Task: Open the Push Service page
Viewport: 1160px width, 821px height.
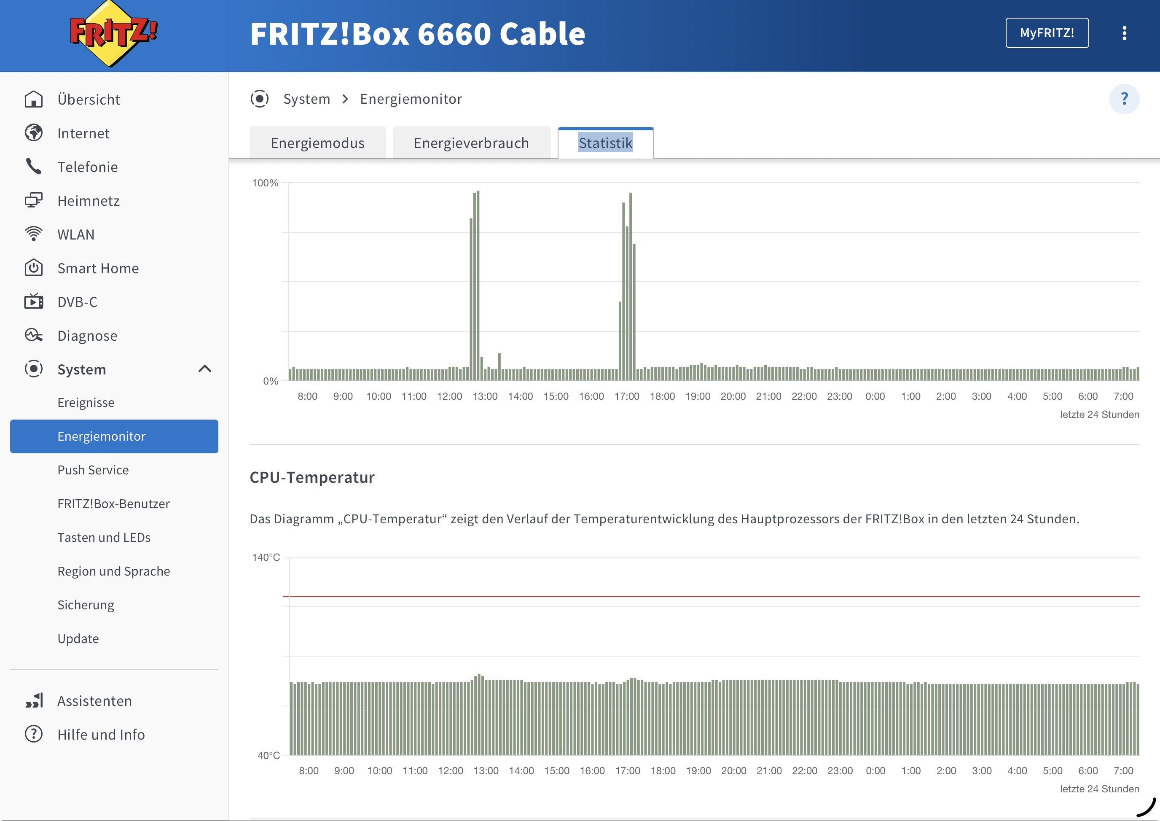Action: [x=93, y=470]
